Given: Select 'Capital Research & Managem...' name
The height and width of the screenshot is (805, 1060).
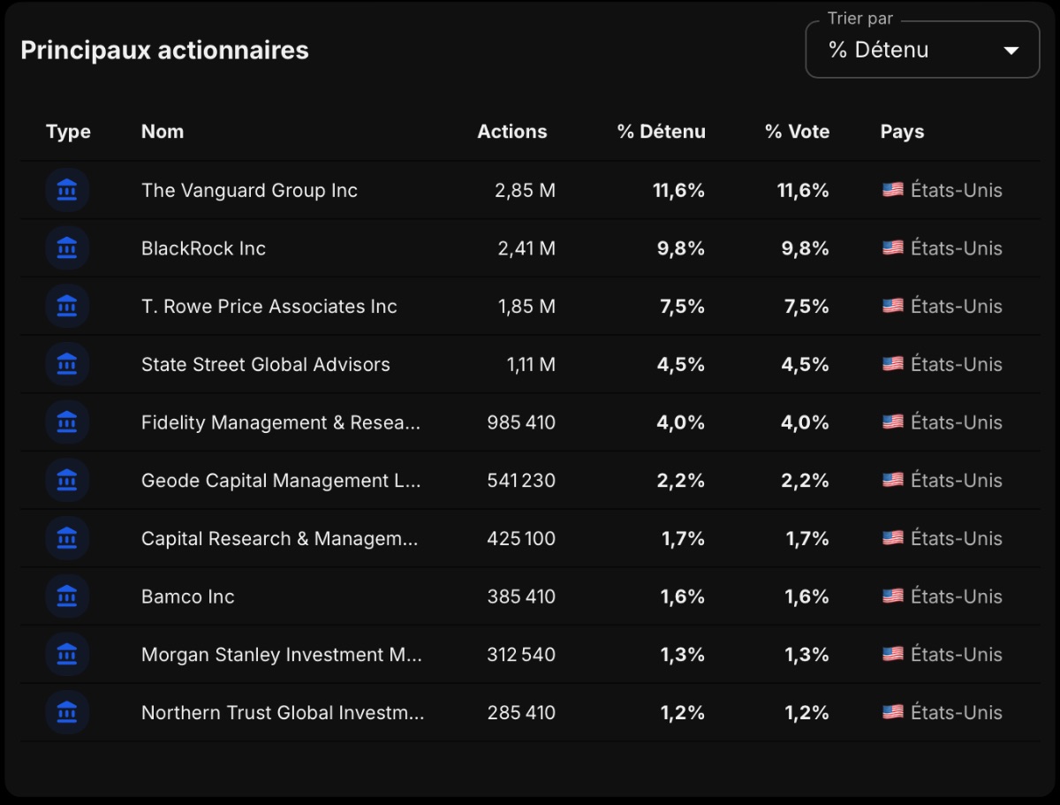Looking at the screenshot, I should click(280, 538).
